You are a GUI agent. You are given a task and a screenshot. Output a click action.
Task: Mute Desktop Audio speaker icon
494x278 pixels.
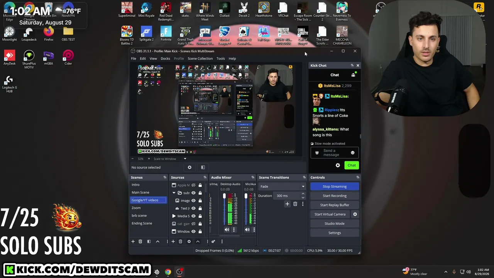click(227, 230)
